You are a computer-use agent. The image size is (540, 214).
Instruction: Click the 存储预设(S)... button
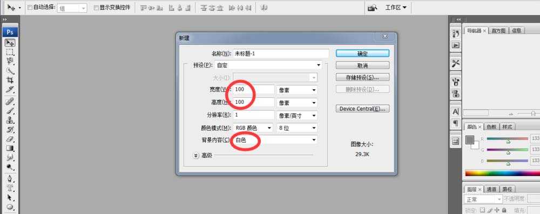(x=362, y=77)
